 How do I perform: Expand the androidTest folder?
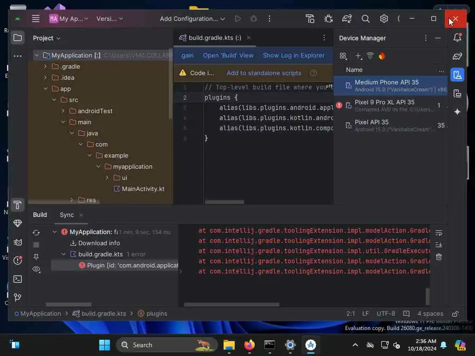tap(63, 111)
